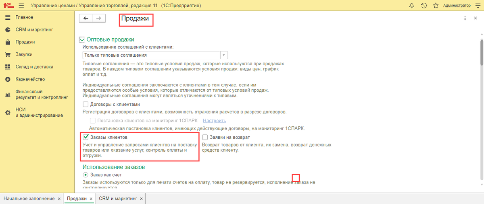Open Склад и доставка section

(34, 67)
